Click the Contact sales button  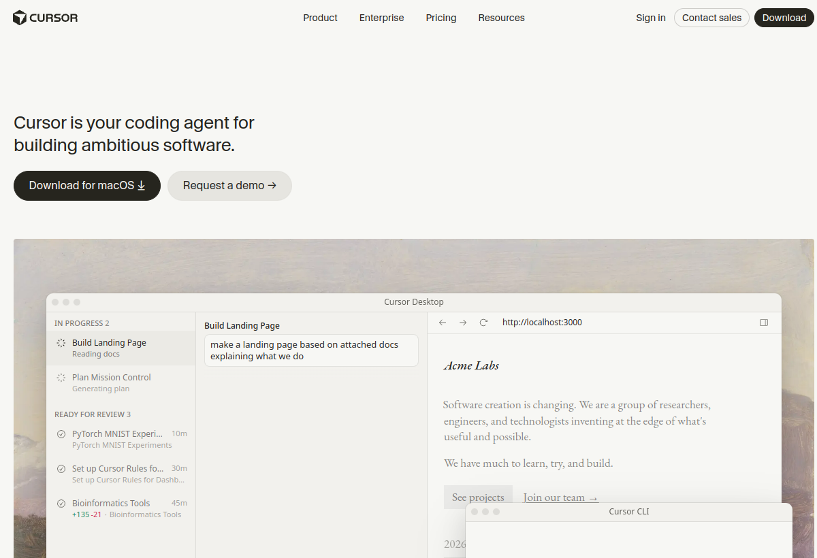pyautogui.click(x=711, y=18)
